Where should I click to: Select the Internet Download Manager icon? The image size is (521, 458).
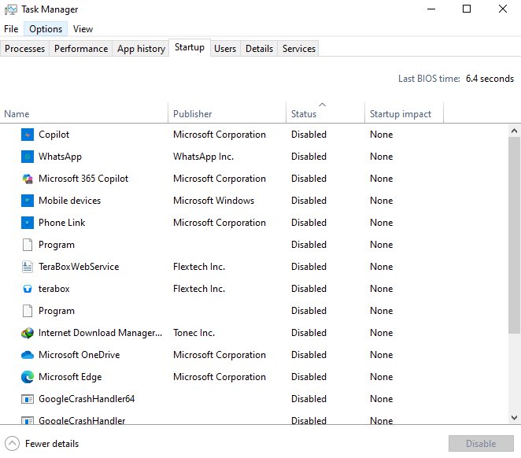28,333
